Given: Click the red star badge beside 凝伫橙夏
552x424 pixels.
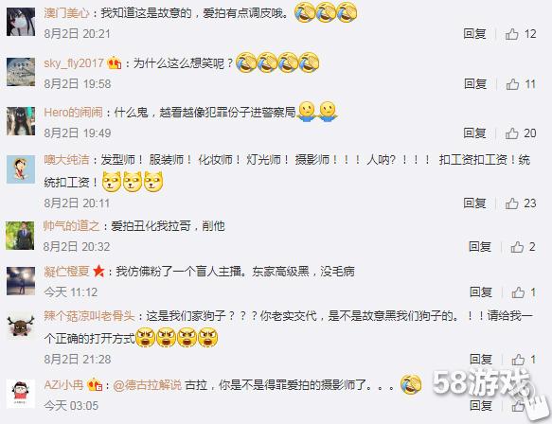Looking at the screenshot, I should (x=98, y=272).
